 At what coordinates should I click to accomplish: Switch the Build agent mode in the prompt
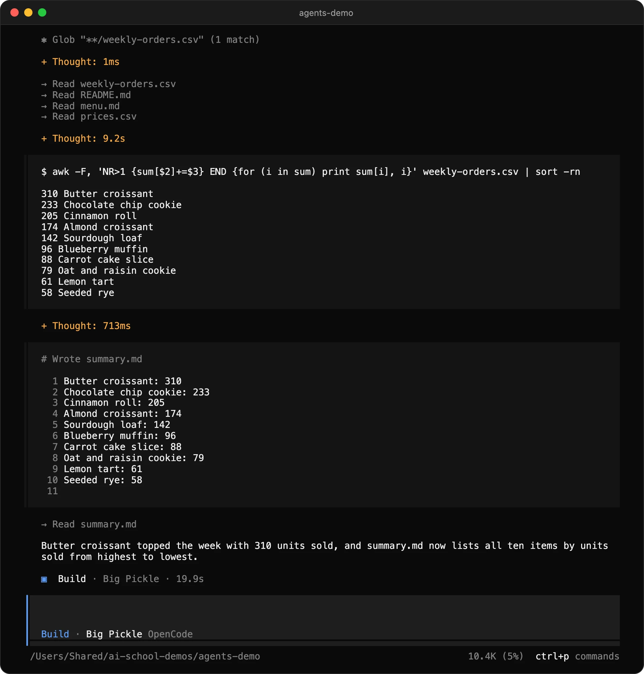tap(55, 634)
